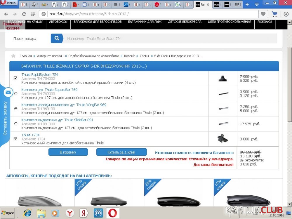The height and width of the screenshot is (219, 292).
Task: Click the browser forward arrow
Action: 15,14
